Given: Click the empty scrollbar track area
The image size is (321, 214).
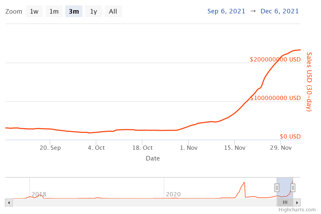Looking at the screenshot, I should pos(144,202).
